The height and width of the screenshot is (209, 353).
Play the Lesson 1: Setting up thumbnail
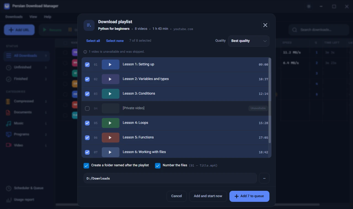click(x=111, y=65)
